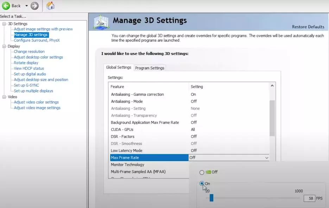Image resolution: width=329 pixels, height=208 pixels.
Task: Select Manage 3D settings in the tree
Action: (31, 34)
